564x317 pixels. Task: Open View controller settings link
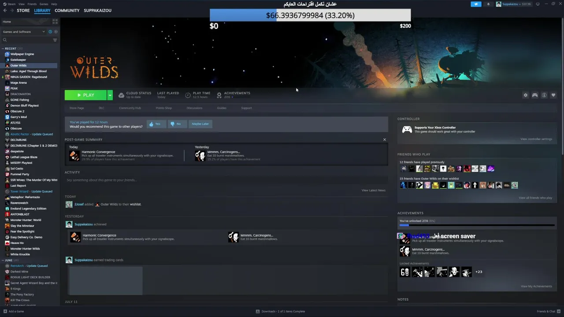tap(536, 139)
